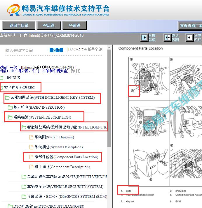This screenshot has height=208, width=202.
Task: Click legend entry 8. ECM
Action: click(175, 202)
